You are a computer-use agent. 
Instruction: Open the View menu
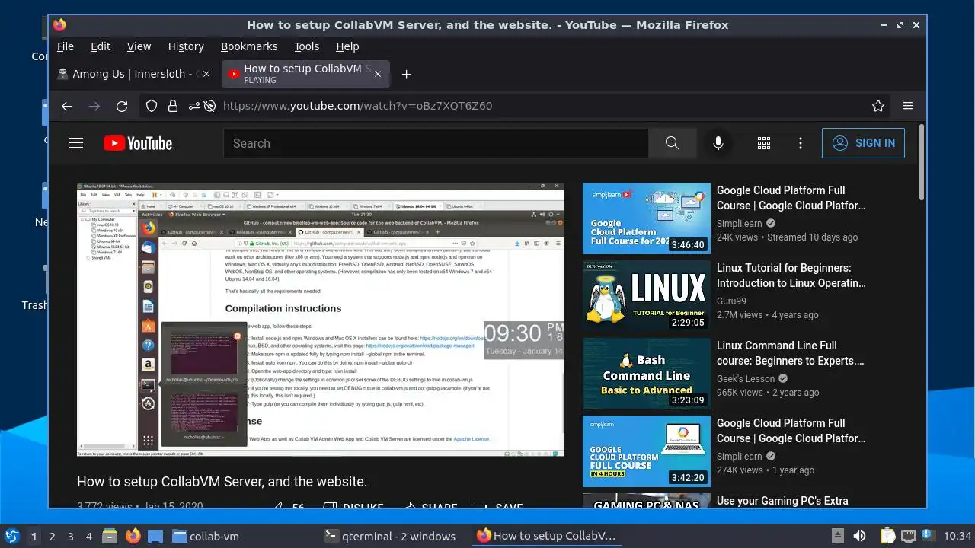coord(139,46)
